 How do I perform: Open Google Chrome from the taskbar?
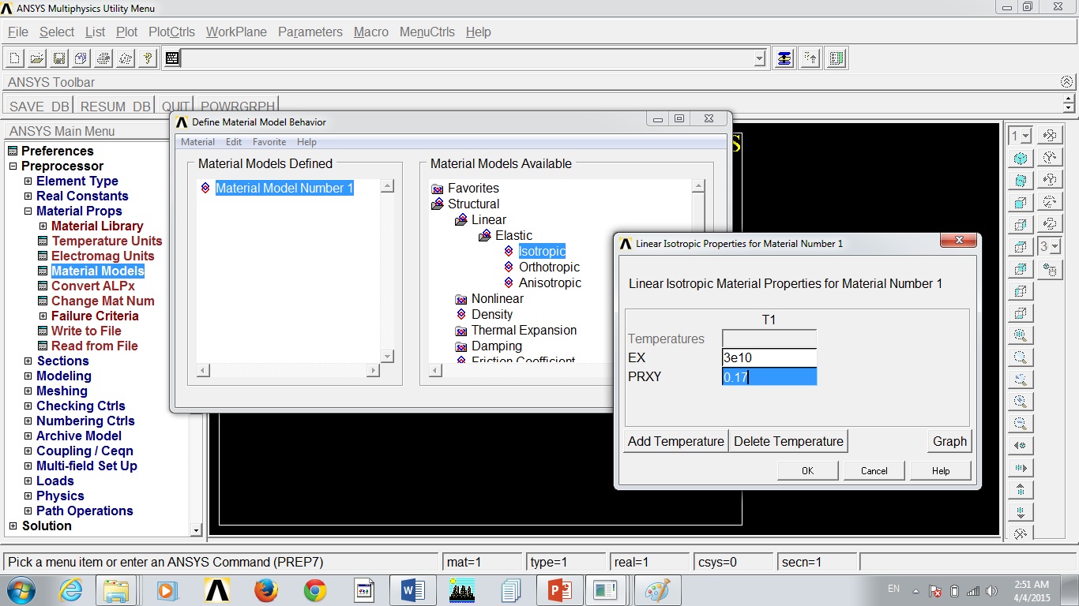point(315,590)
